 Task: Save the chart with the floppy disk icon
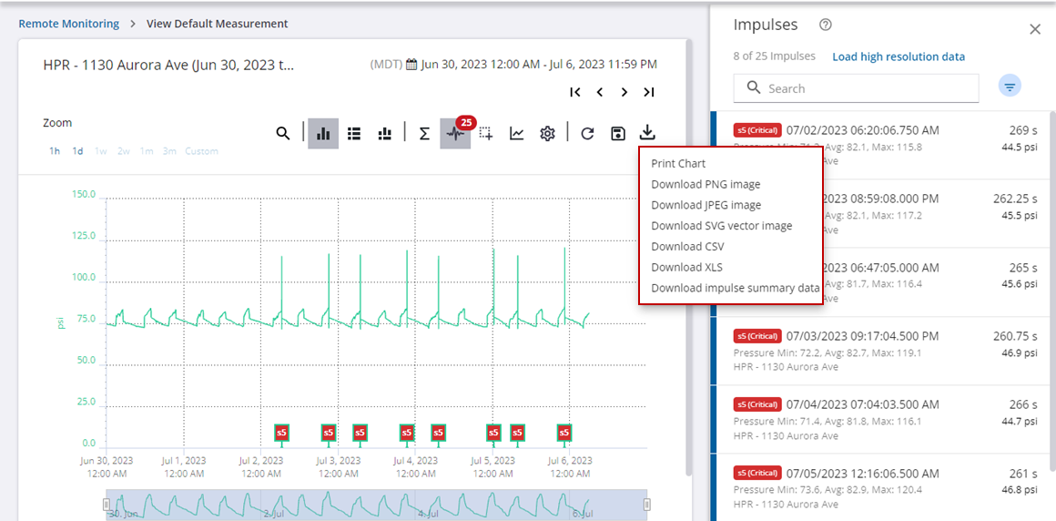(617, 134)
